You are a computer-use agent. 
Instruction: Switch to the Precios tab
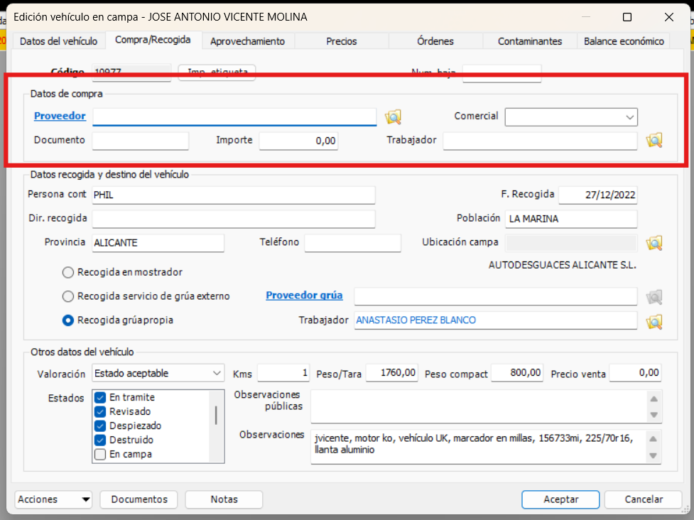click(340, 40)
